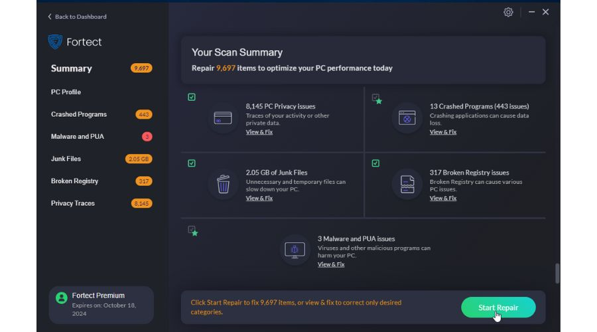The image size is (597, 332).
Task: Uncheck the PC Privacy issues checkbox
Action: pyautogui.click(x=192, y=97)
